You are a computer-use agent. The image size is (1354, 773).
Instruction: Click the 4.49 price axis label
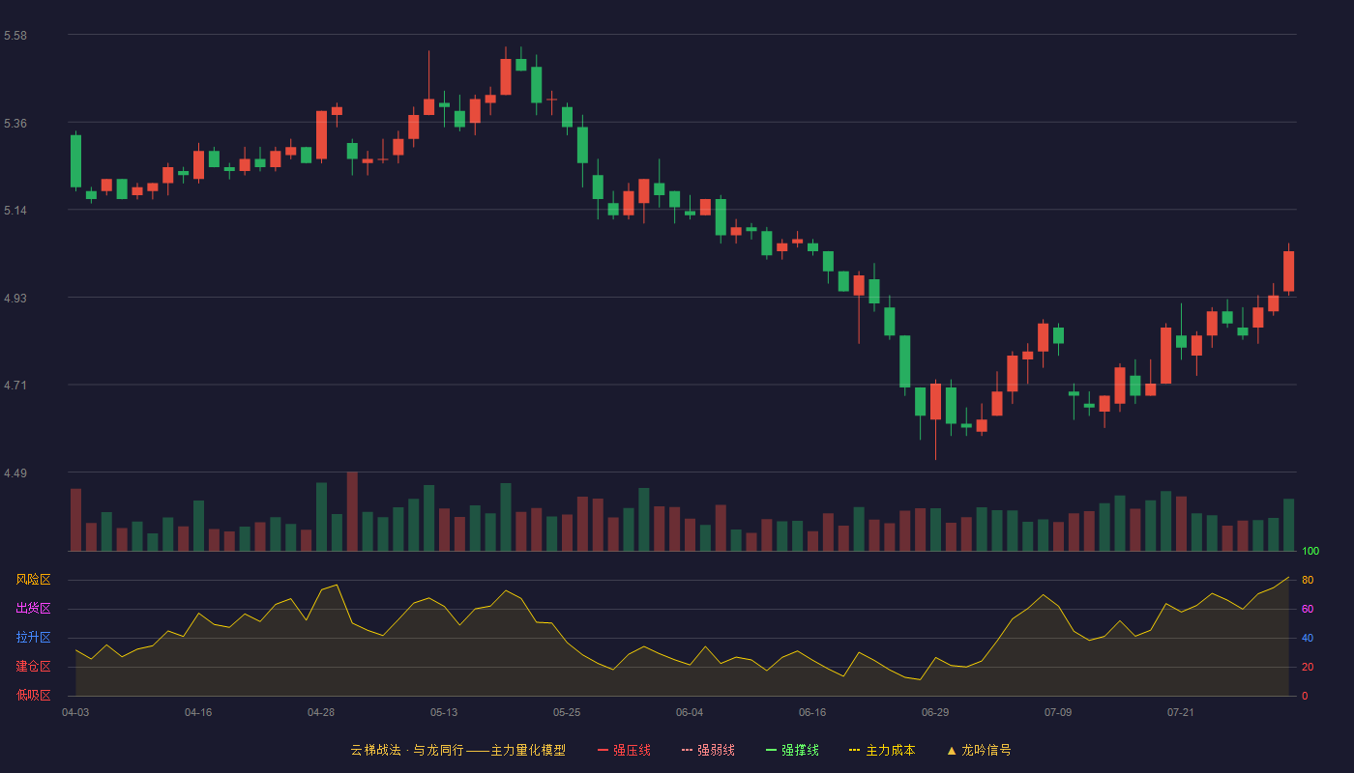15,473
